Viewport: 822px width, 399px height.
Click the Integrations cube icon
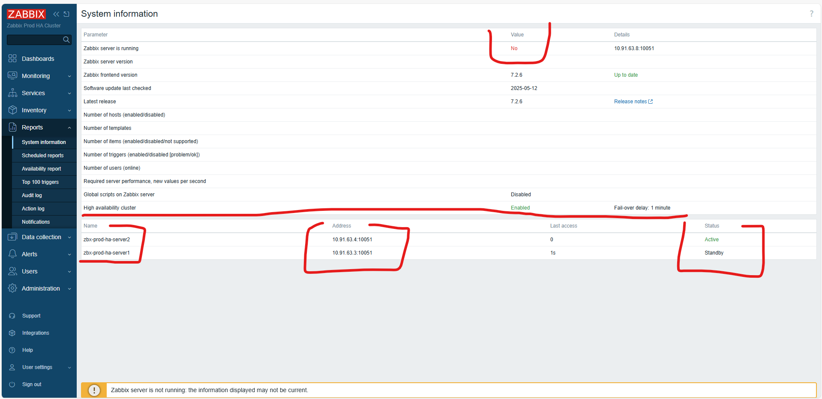12,333
